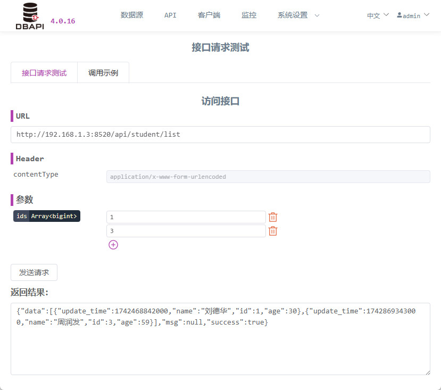
Task: Click inside the 返回结果 textarea
Action: click(220, 339)
